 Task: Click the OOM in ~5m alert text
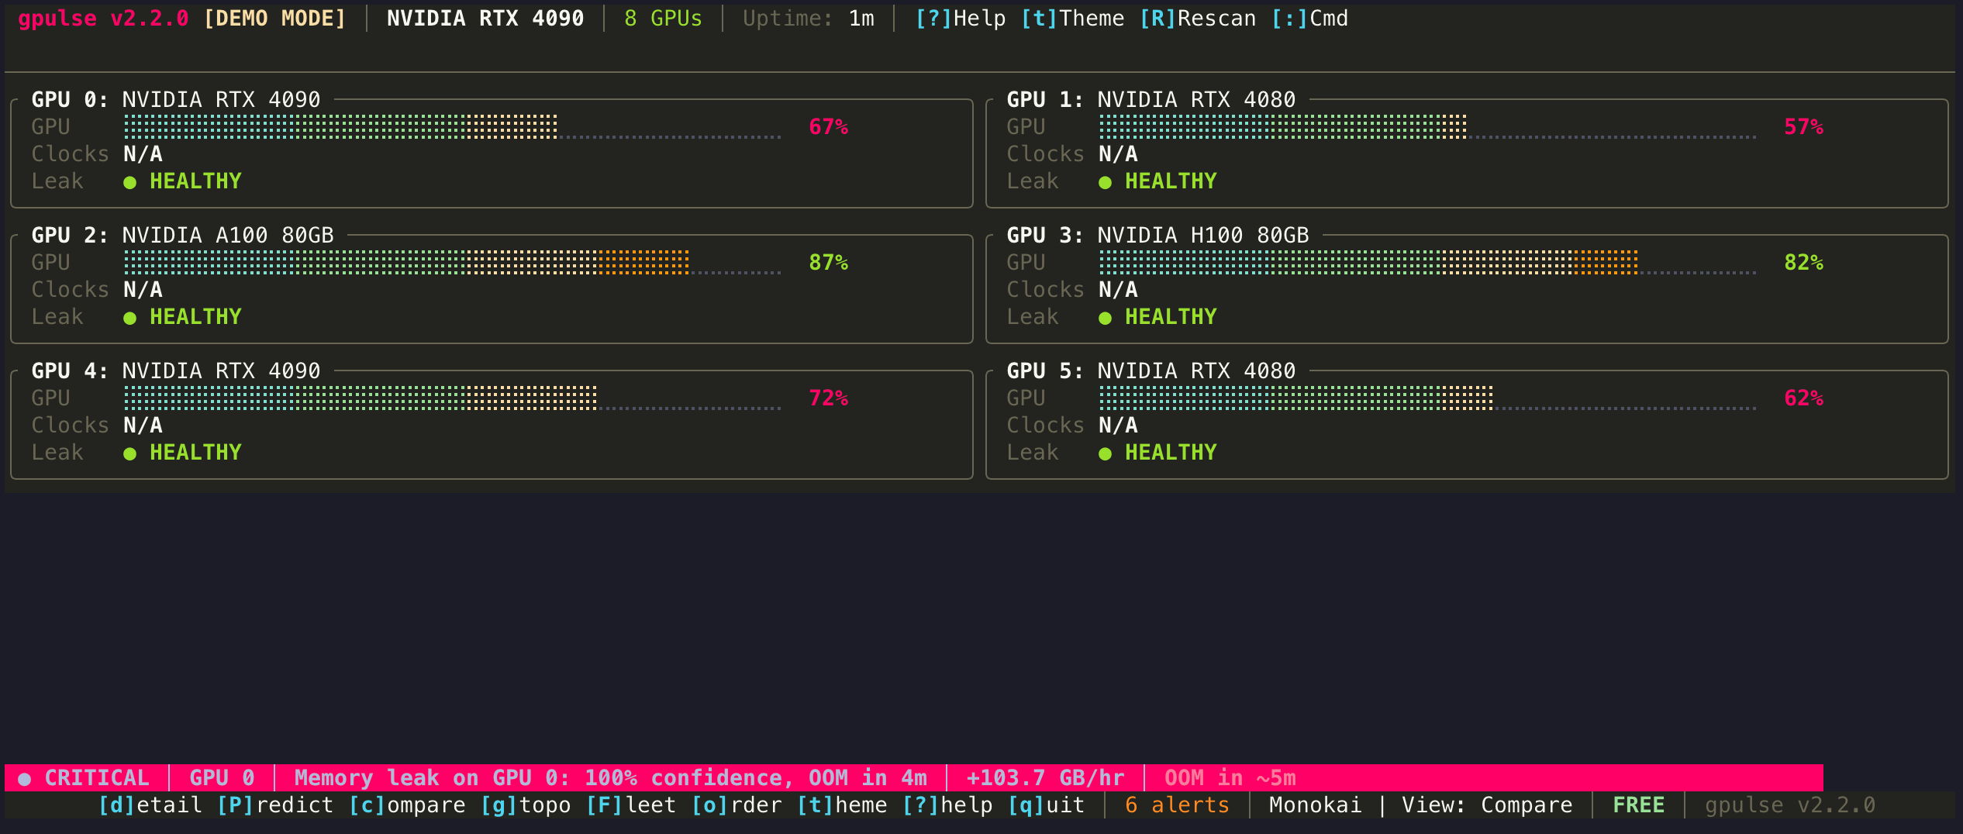[1230, 777]
